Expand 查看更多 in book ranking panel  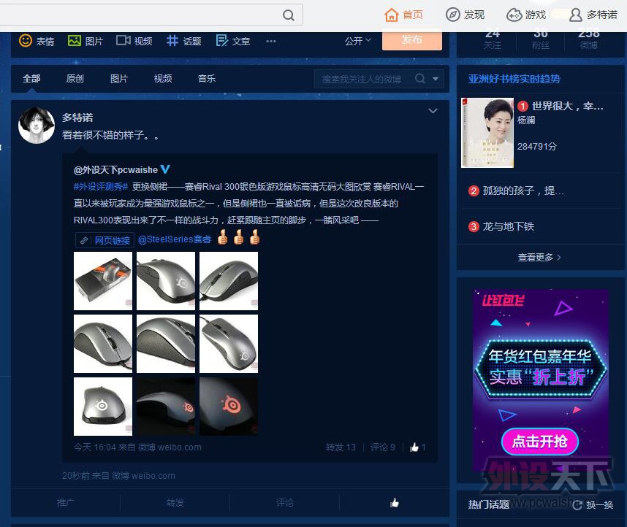tap(539, 258)
